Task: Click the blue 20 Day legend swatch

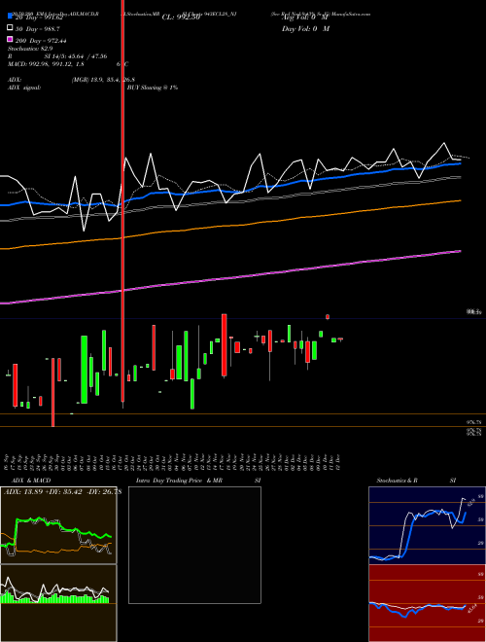Action: (10, 17)
